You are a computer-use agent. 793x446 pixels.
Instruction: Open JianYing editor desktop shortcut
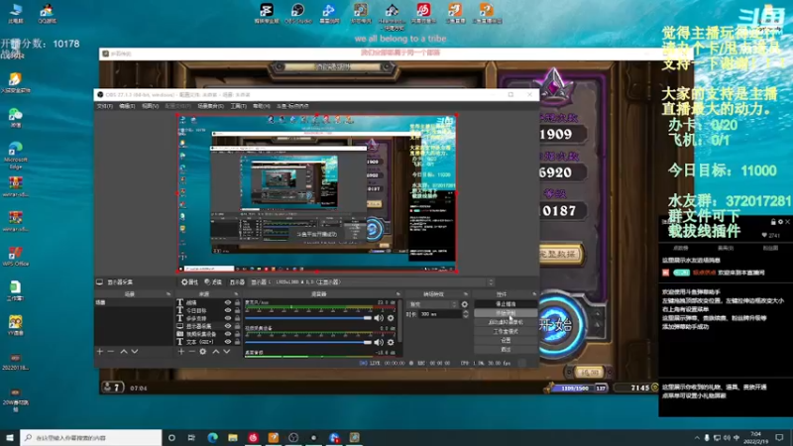(267, 13)
